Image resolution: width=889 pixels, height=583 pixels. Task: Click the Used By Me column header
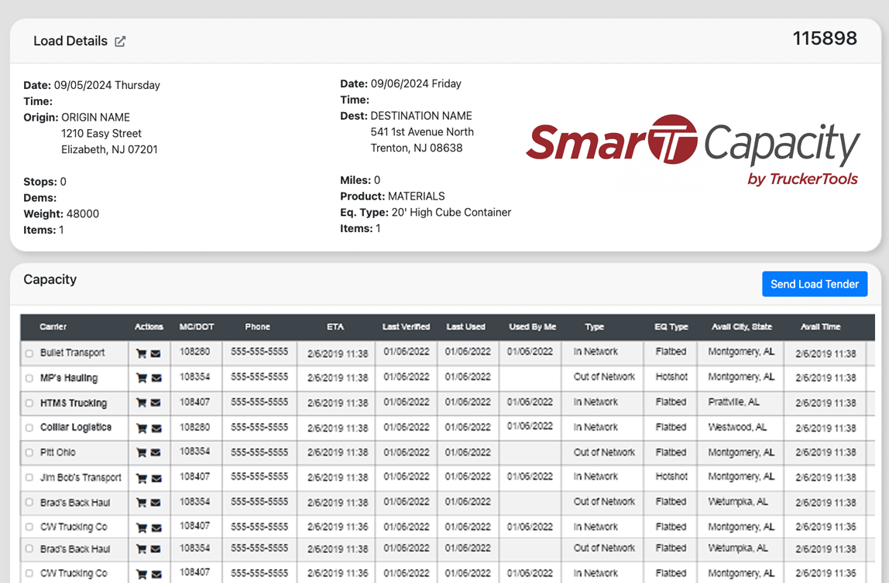(x=532, y=326)
